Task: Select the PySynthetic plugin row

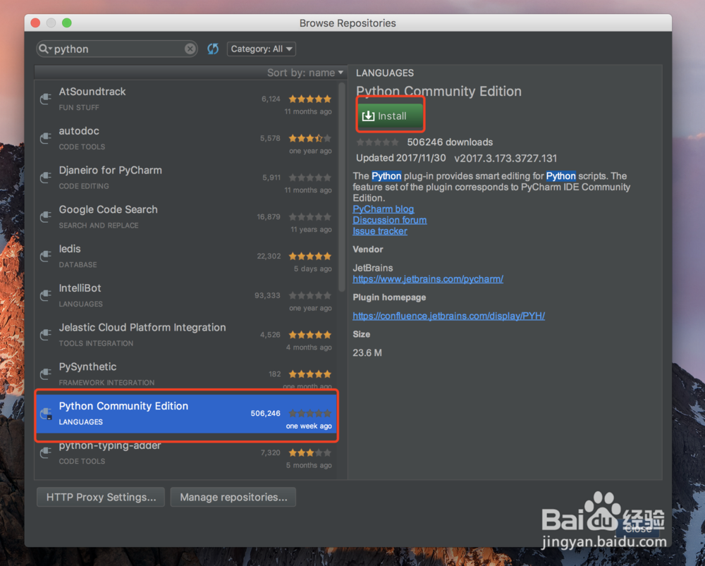Action: coord(185,373)
